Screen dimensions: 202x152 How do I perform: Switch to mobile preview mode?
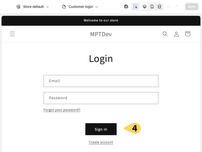[x=152, y=7]
